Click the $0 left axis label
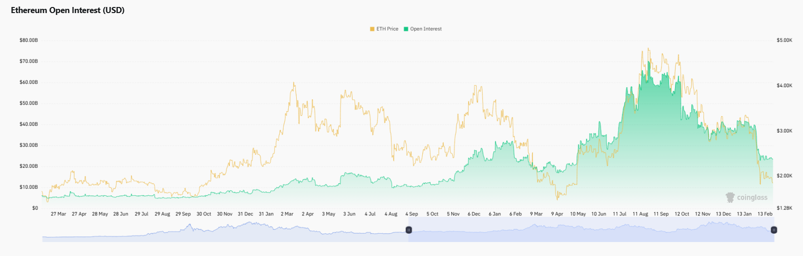Screen dimensions: 803x256 35,208
